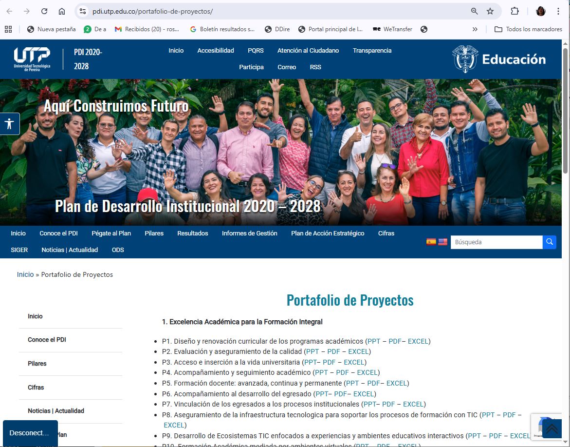
Task: Reload the page
Action: click(44, 11)
